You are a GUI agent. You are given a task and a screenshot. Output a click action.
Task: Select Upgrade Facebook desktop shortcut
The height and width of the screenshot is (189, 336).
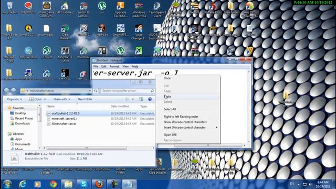pyautogui.click(x=120, y=9)
